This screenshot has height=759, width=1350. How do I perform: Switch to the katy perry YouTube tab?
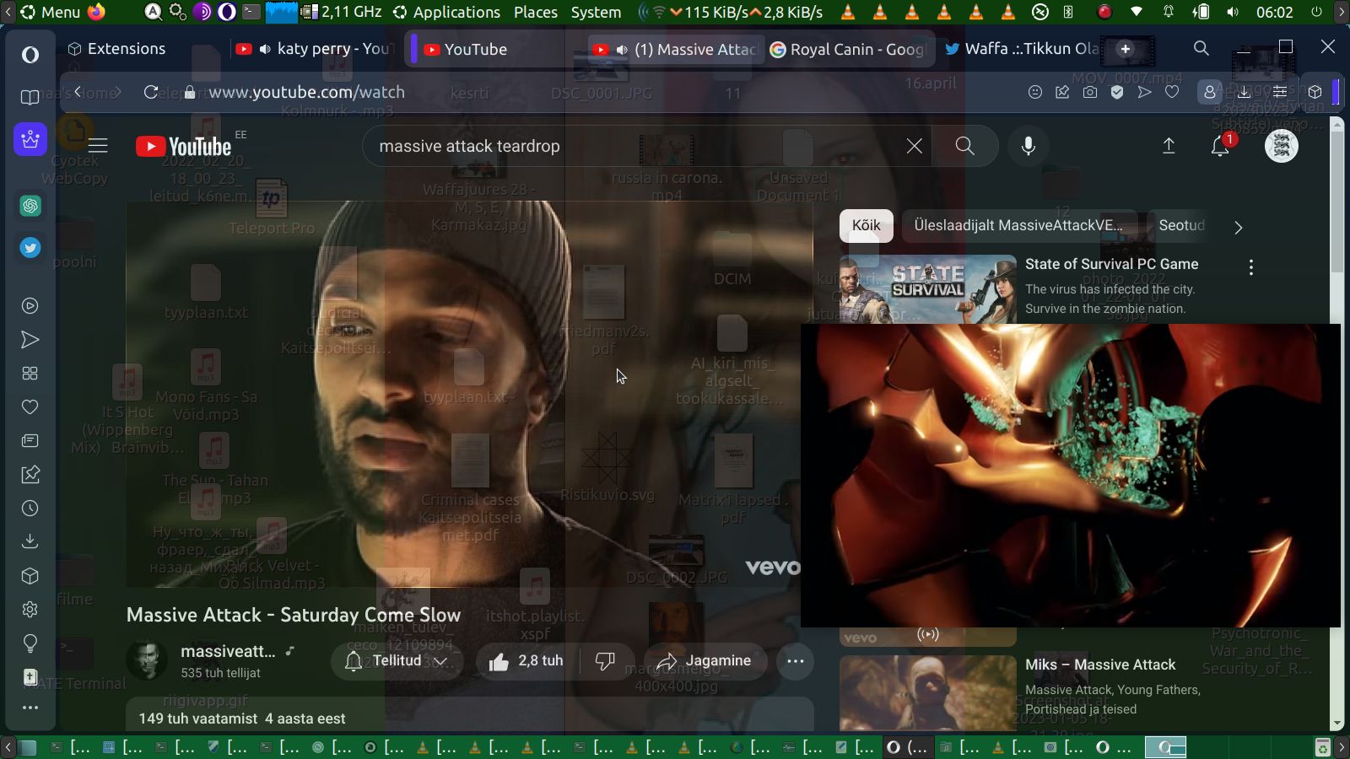[x=314, y=49]
